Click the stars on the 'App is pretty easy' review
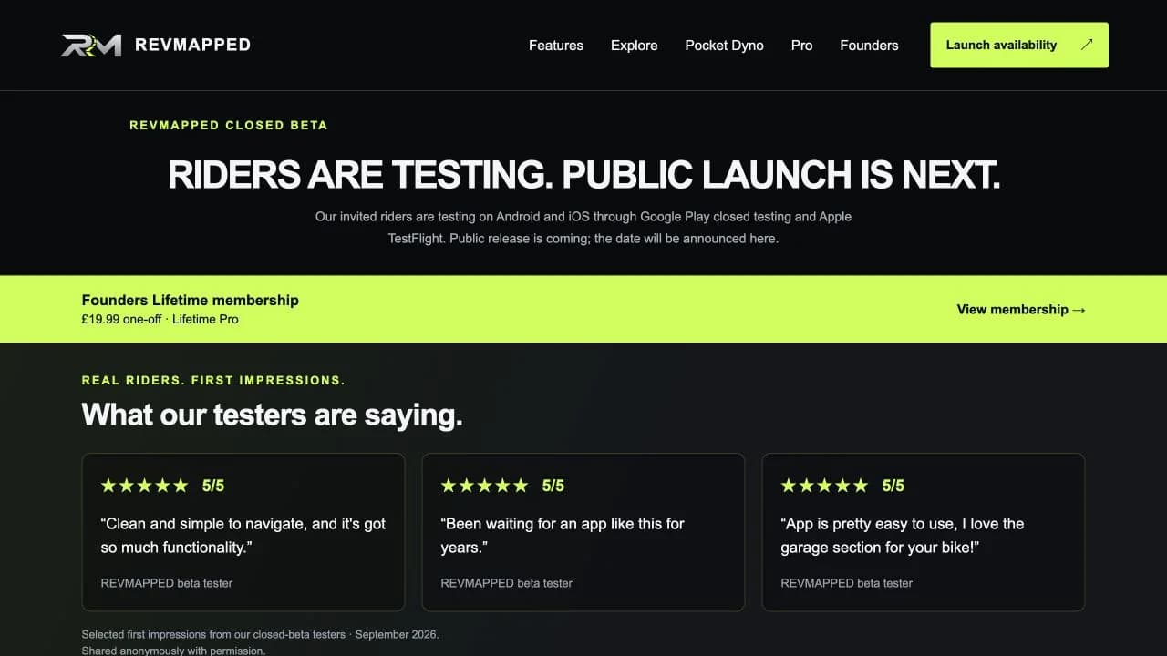The image size is (1167, 656). click(824, 486)
